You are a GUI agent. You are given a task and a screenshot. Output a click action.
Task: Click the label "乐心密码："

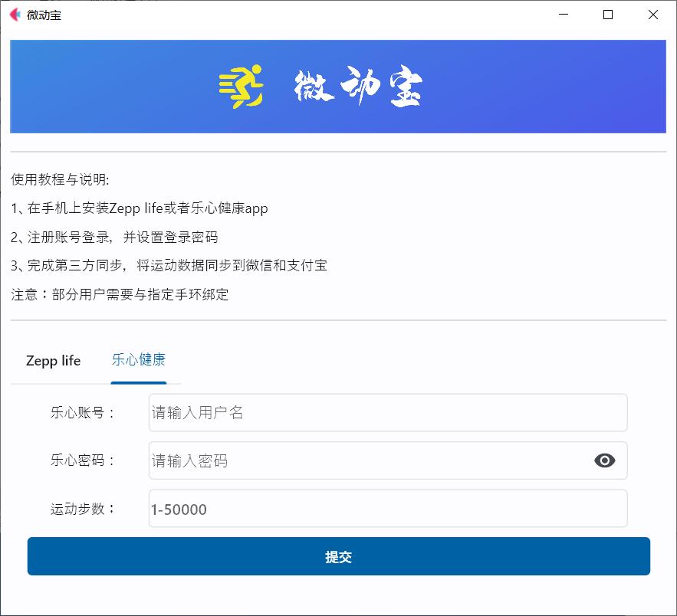(83, 460)
